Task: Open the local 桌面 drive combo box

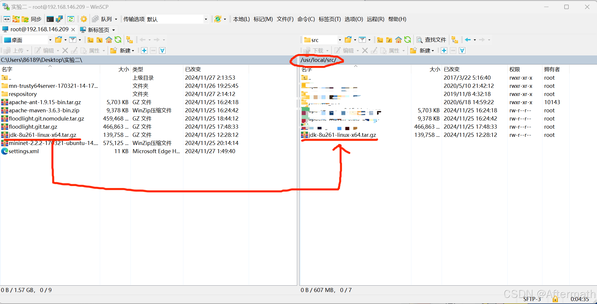Action: (28, 40)
